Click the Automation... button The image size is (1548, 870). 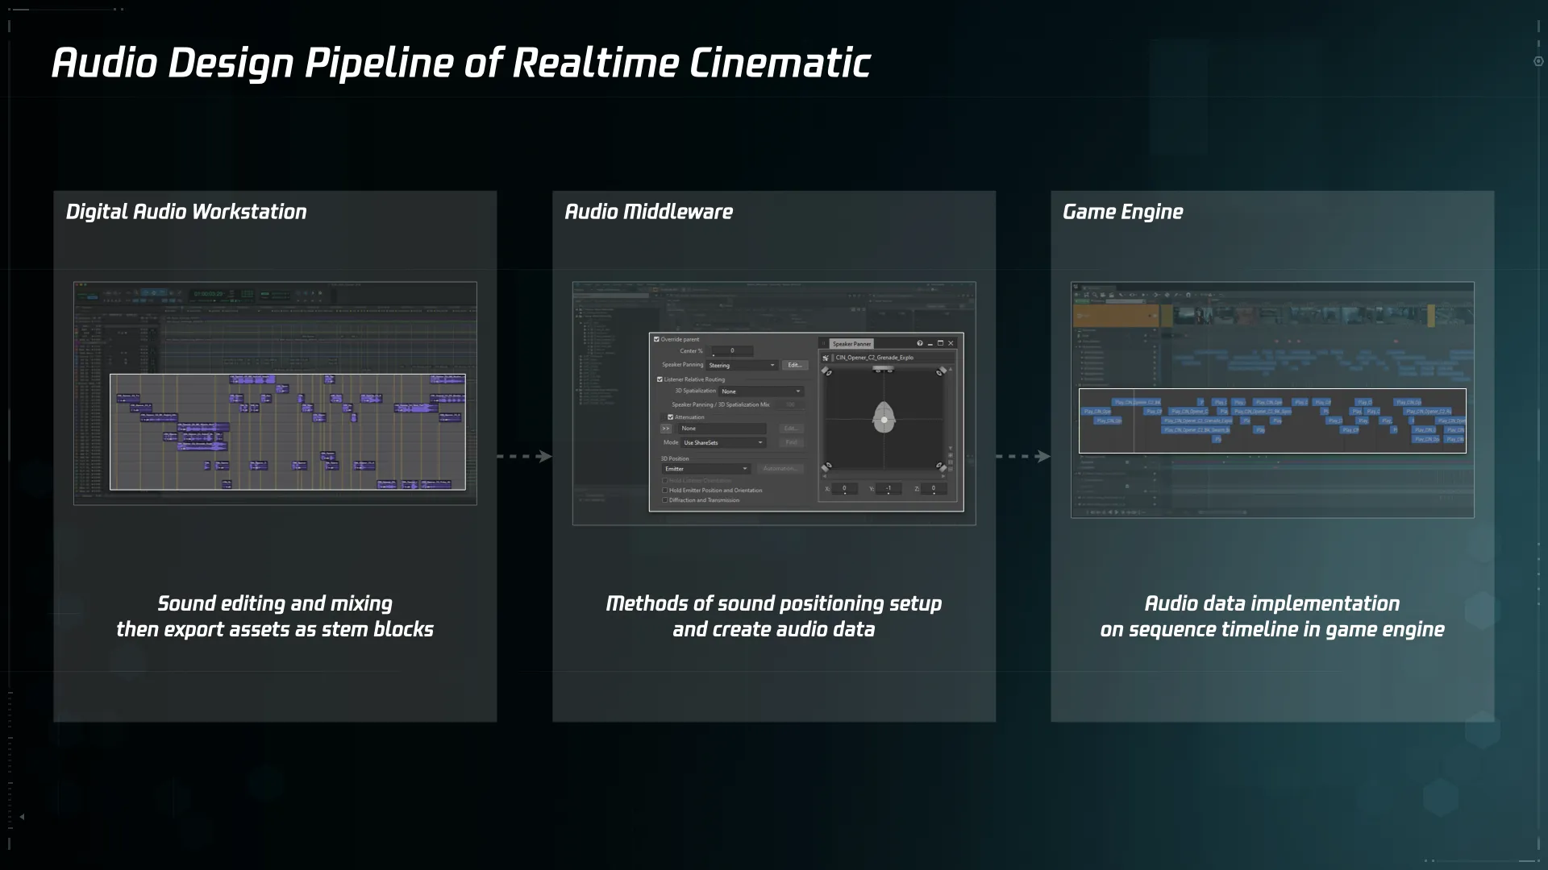780,468
